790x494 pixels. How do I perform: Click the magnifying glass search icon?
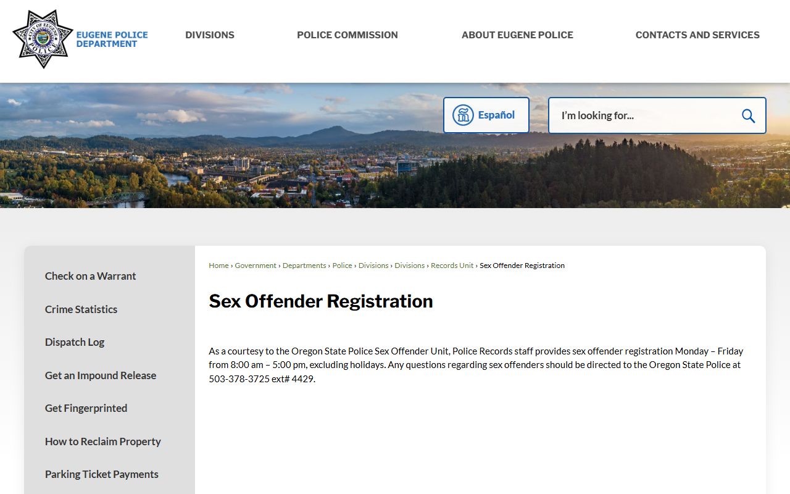pos(748,115)
